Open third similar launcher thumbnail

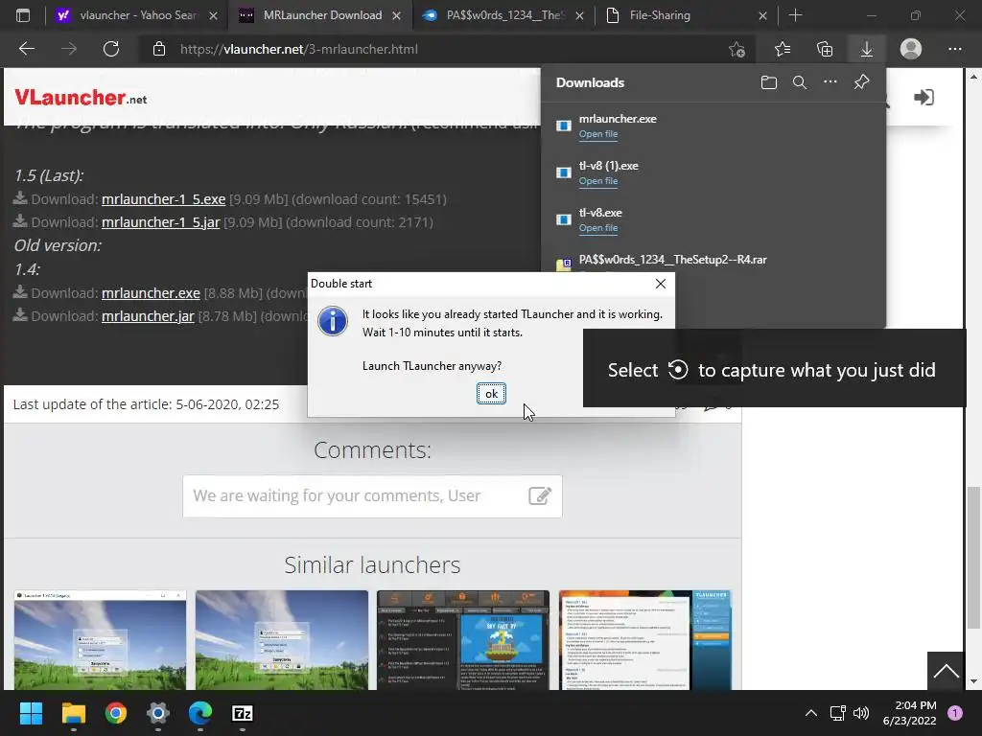[463, 639]
